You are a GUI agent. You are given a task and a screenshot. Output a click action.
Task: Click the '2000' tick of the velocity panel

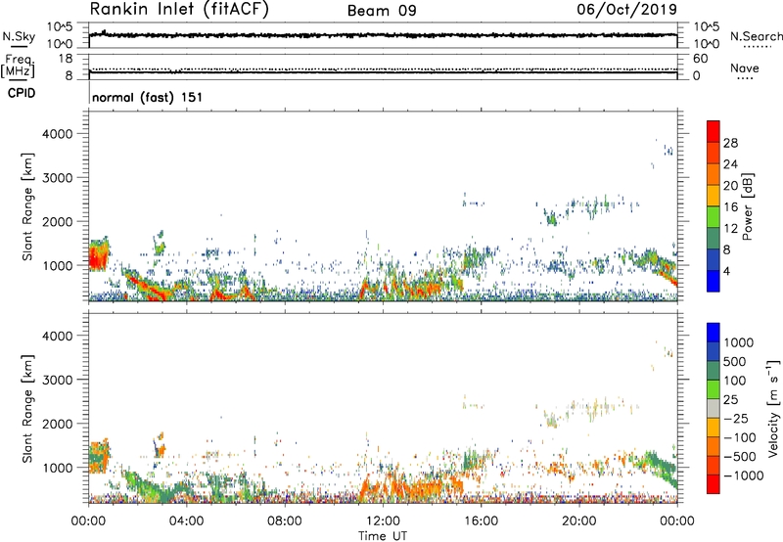(58, 424)
